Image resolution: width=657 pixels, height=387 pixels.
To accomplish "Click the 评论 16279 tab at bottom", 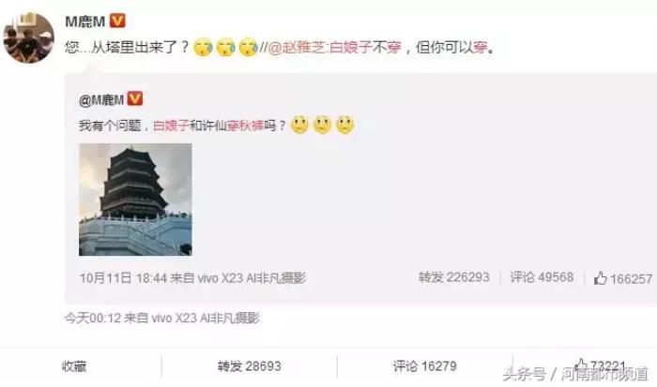I will (424, 366).
